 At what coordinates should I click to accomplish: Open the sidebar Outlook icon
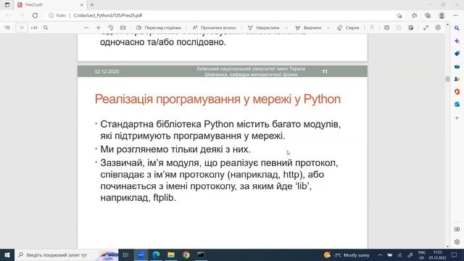tap(457, 104)
